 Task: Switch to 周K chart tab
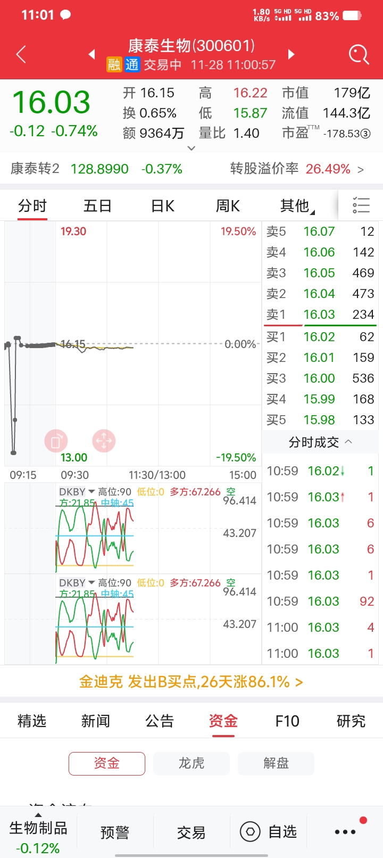tap(228, 205)
